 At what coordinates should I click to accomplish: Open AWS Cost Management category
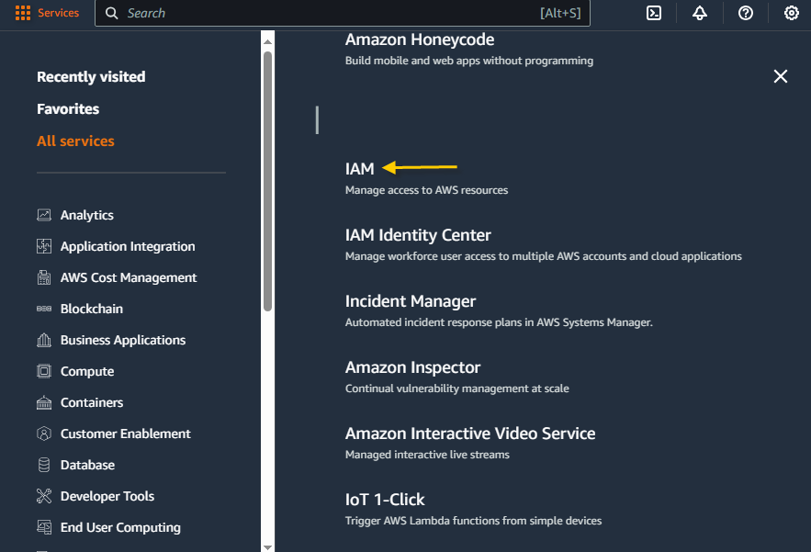(129, 277)
